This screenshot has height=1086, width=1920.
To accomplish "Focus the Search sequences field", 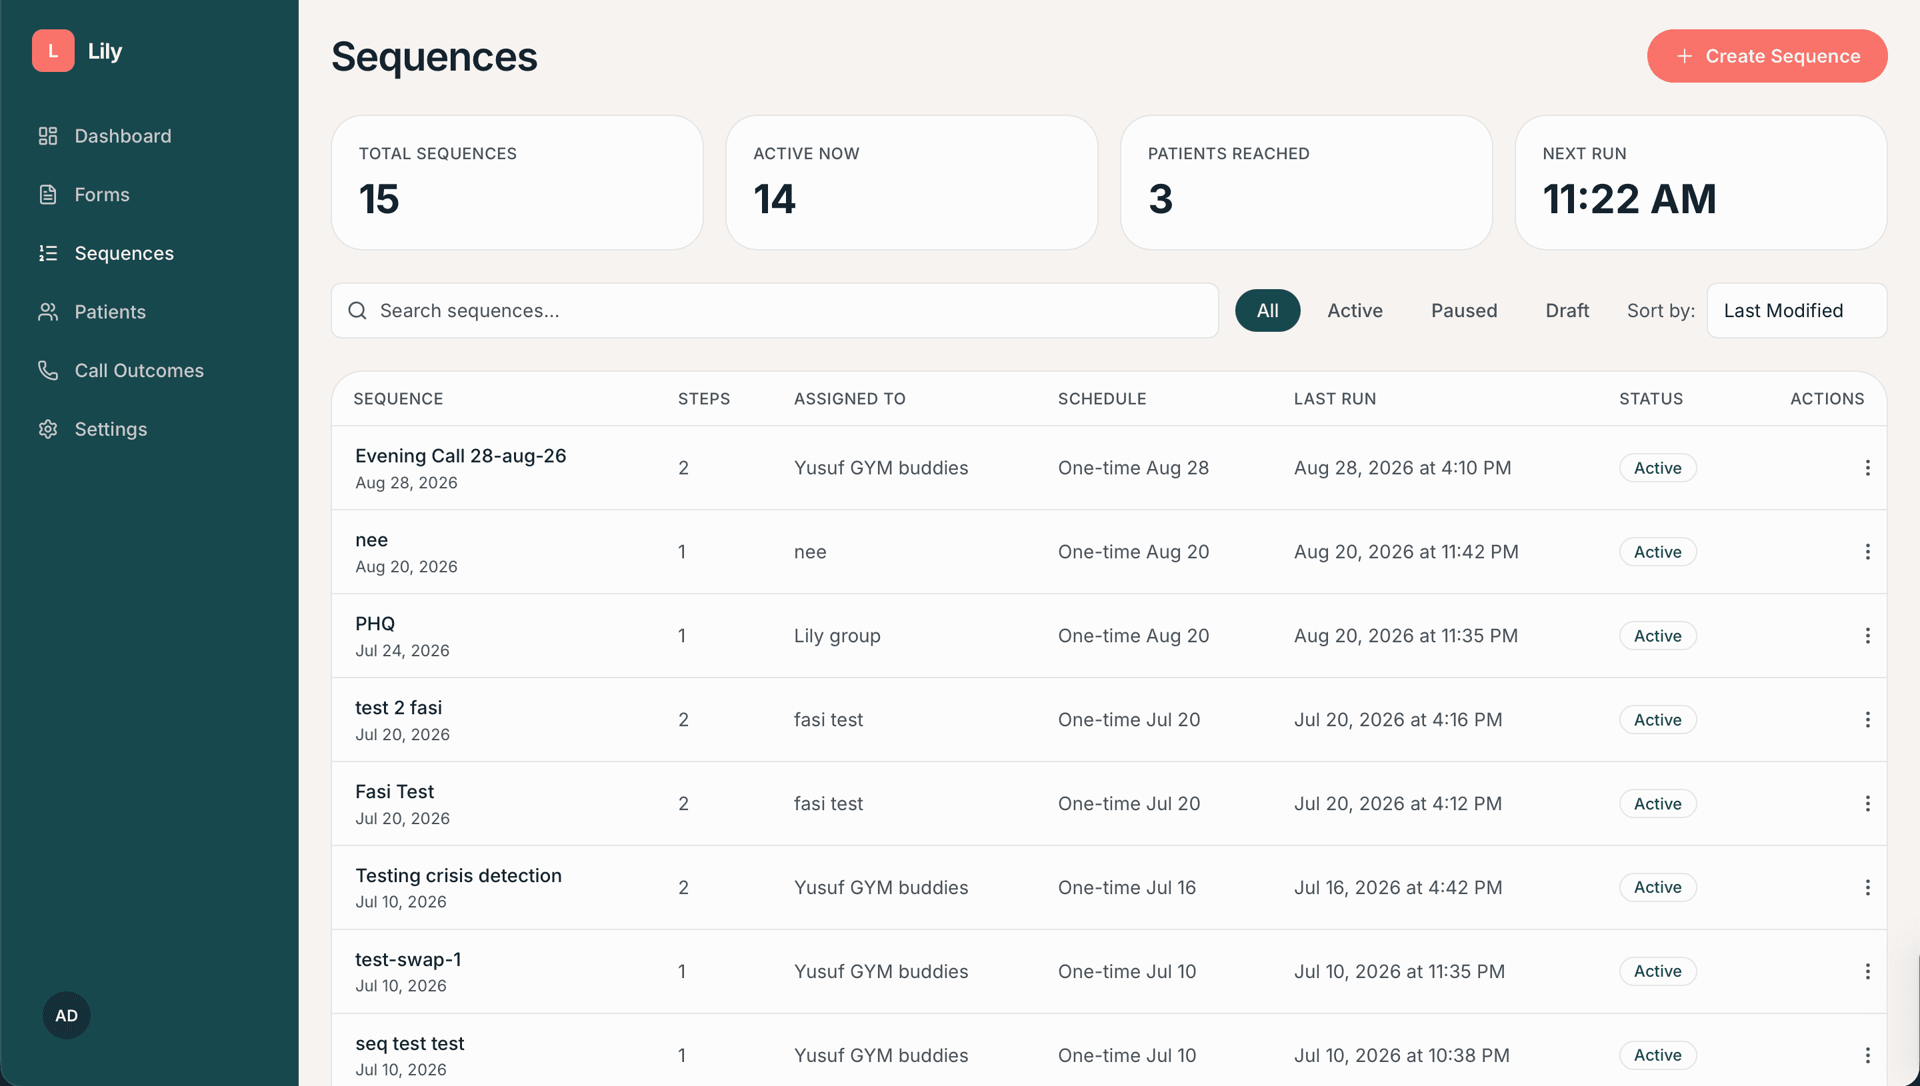I will 775,310.
